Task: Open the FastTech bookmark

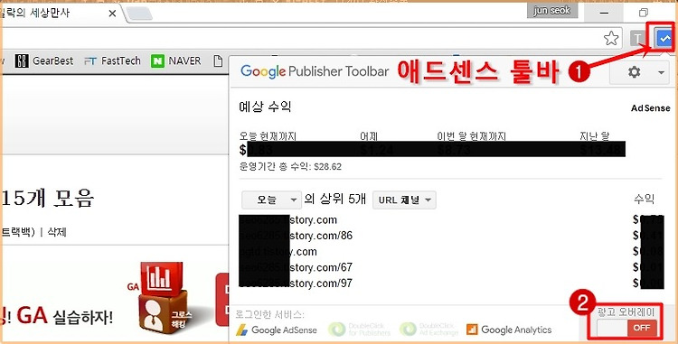Action: (x=112, y=60)
